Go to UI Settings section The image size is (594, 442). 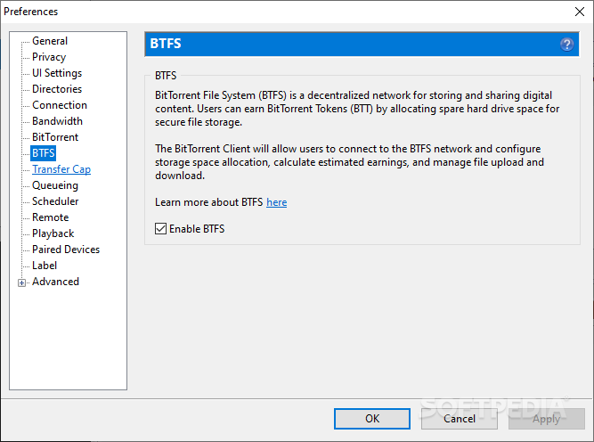click(x=57, y=73)
